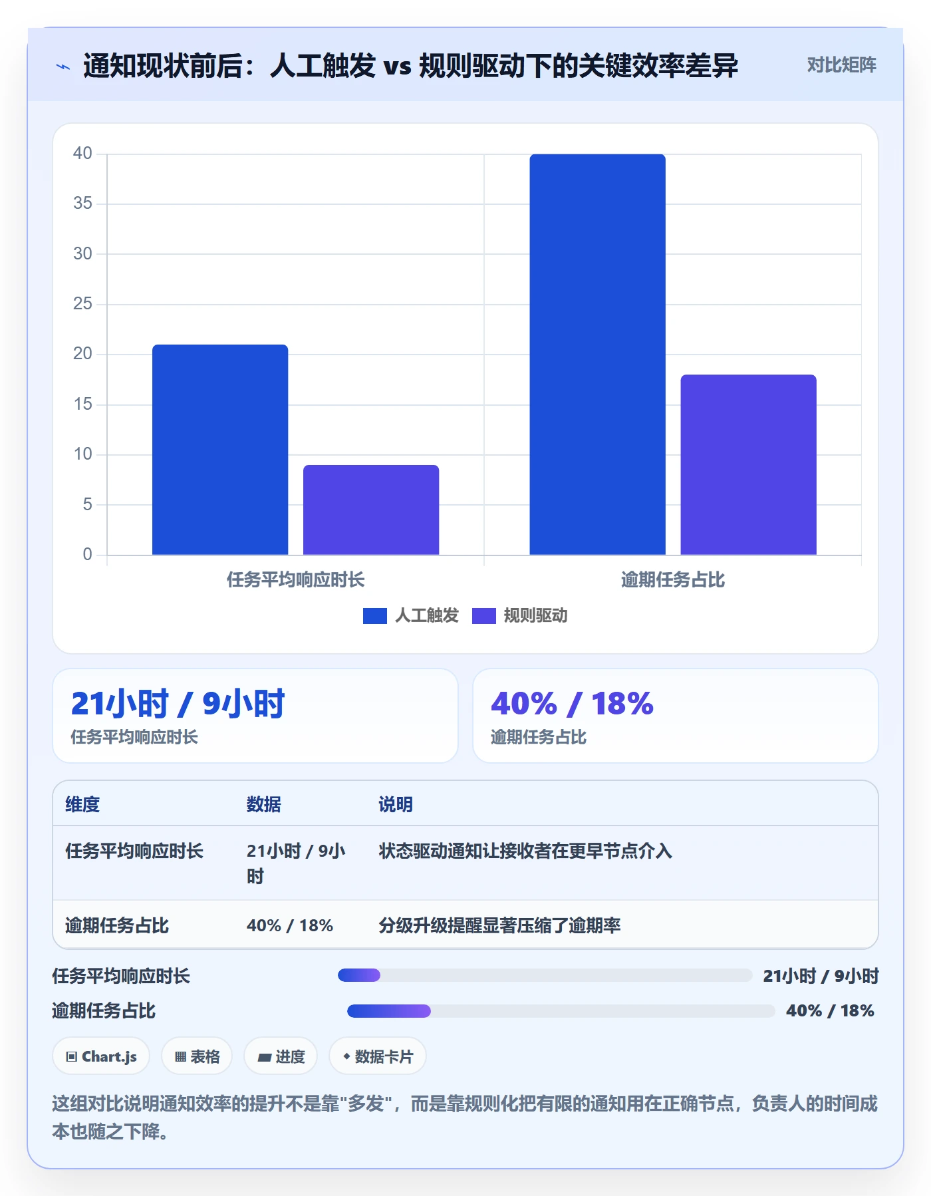Image resolution: width=931 pixels, height=1196 pixels.
Task: Select the 逾期任务占比 table row cell
Action: pyautogui.click(x=116, y=926)
